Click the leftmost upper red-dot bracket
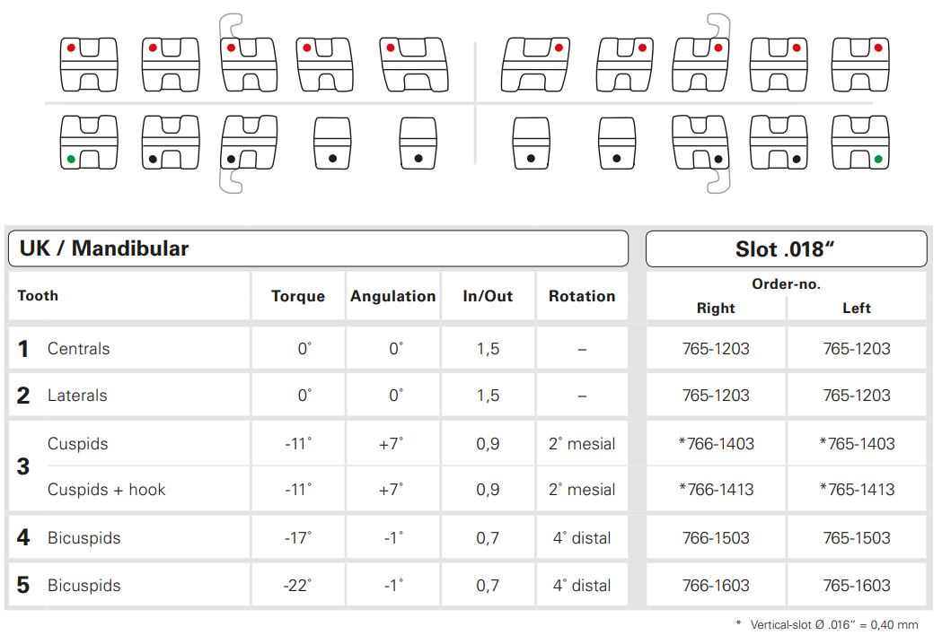The height and width of the screenshot is (644, 942). 88,64
